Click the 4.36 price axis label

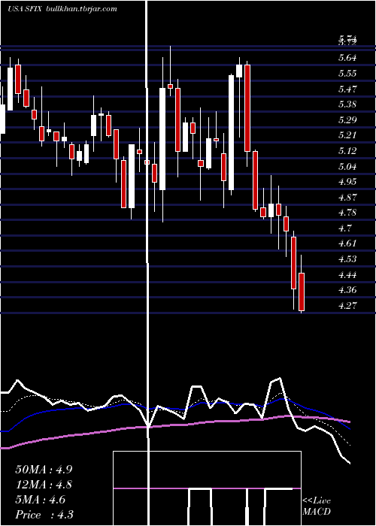pos(347,290)
